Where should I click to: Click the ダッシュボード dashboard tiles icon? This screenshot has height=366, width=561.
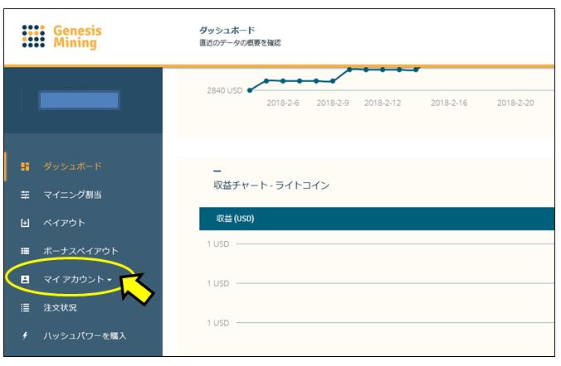click(25, 166)
